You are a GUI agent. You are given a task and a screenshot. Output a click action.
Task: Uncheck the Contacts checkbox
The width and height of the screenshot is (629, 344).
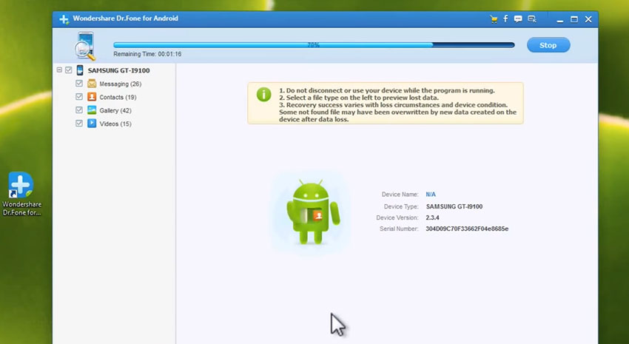point(79,97)
